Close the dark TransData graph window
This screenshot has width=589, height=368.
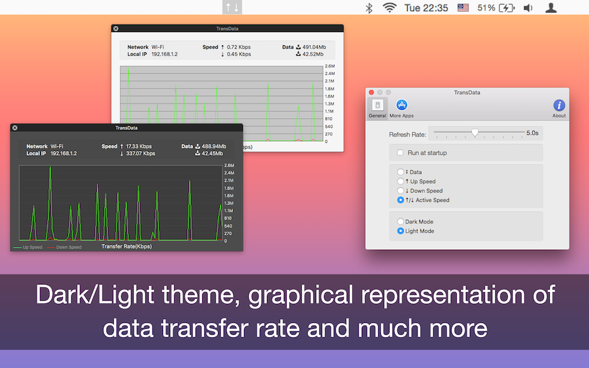pos(14,128)
